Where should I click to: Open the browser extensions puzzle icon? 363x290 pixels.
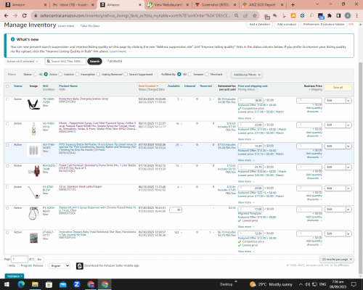(330, 15)
